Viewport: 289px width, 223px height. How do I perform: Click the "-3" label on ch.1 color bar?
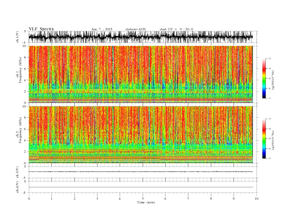[269, 59]
